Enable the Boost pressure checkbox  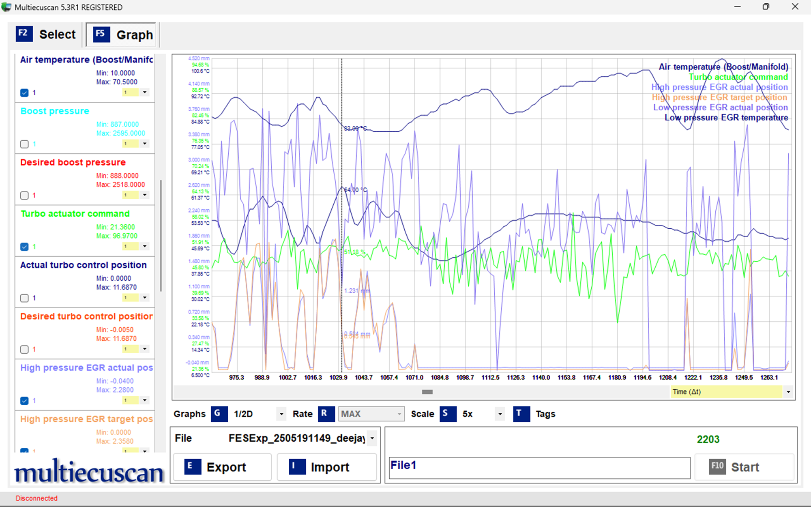pyautogui.click(x=24, y=144)
